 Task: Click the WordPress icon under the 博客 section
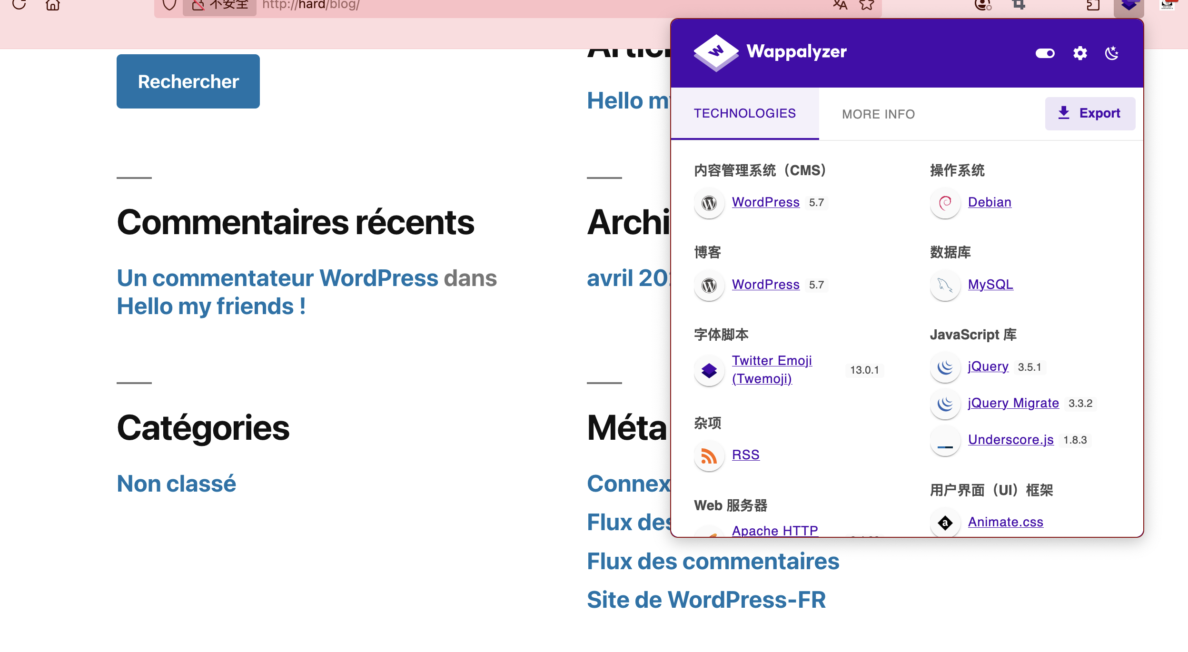point(709,286)
